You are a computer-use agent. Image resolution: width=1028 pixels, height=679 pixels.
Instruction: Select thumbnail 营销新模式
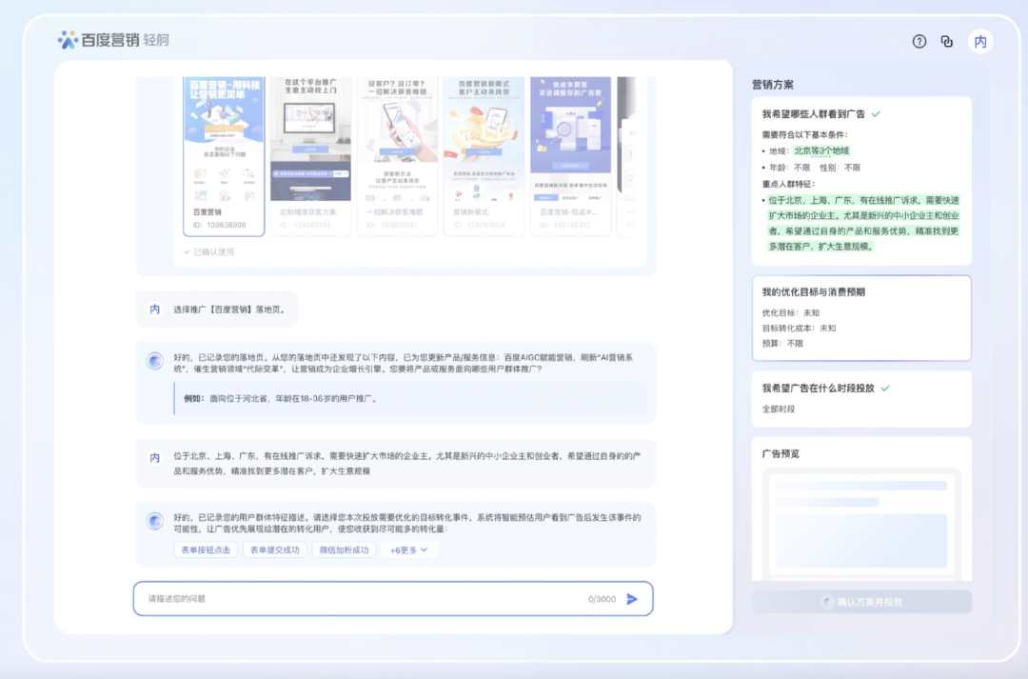(x=484, y=156)
